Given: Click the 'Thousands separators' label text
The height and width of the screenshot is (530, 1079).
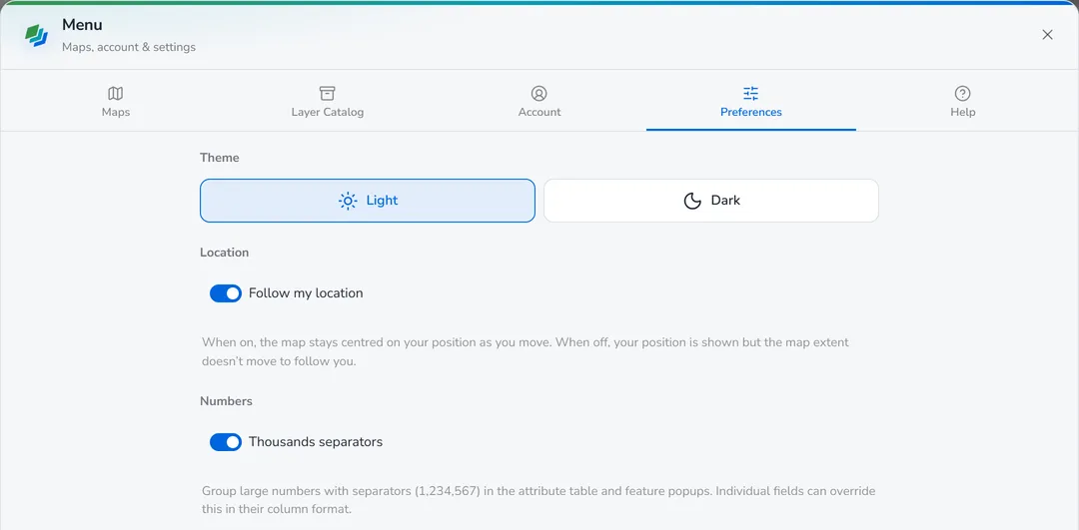Looking at the screenshot, I should (x=316, y=442).
